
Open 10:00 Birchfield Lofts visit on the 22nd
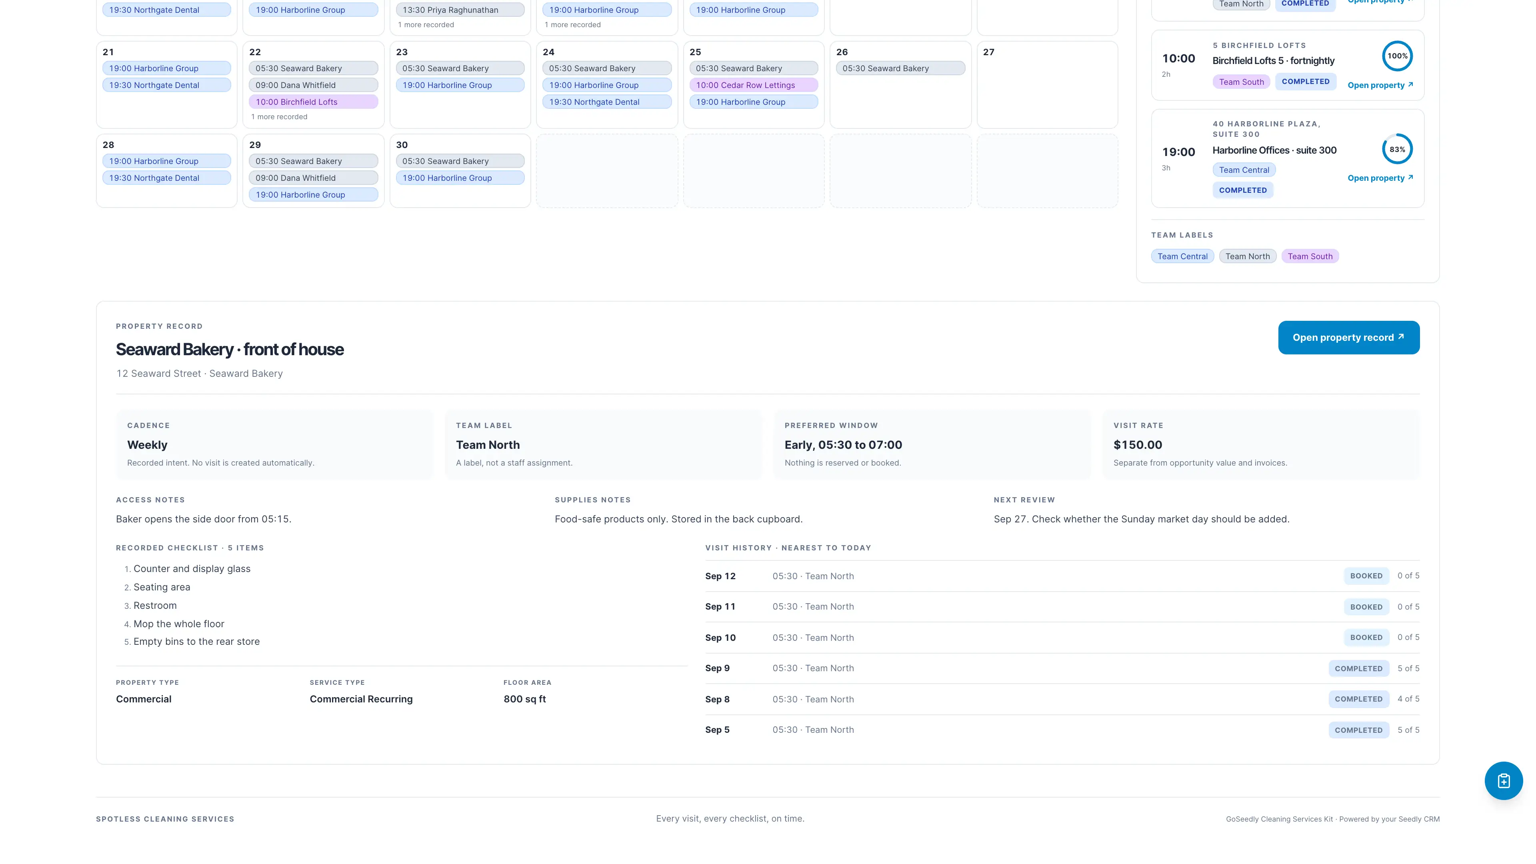point(314,102)
